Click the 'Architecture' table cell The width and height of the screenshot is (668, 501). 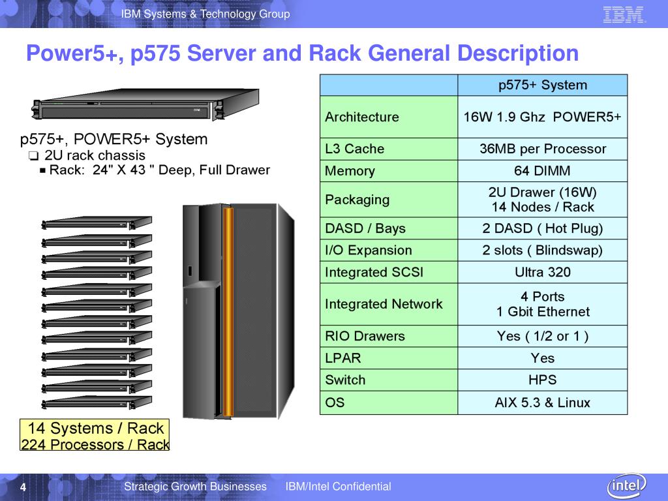(x=389, y=117)
